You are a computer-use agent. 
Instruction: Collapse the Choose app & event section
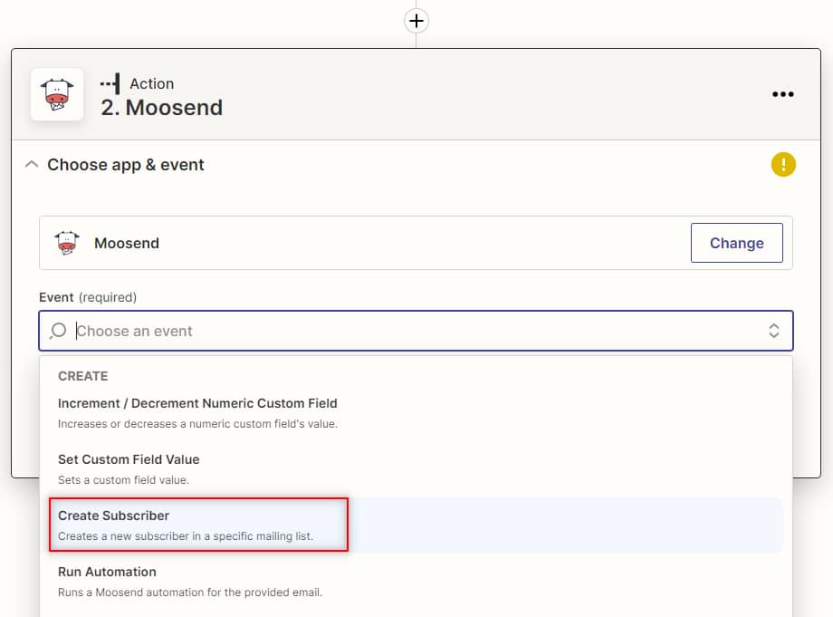tap(32, 165)
